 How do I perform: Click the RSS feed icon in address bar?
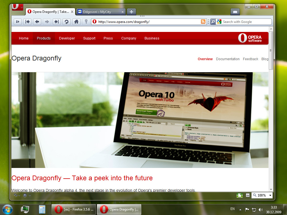click(203, 22)
